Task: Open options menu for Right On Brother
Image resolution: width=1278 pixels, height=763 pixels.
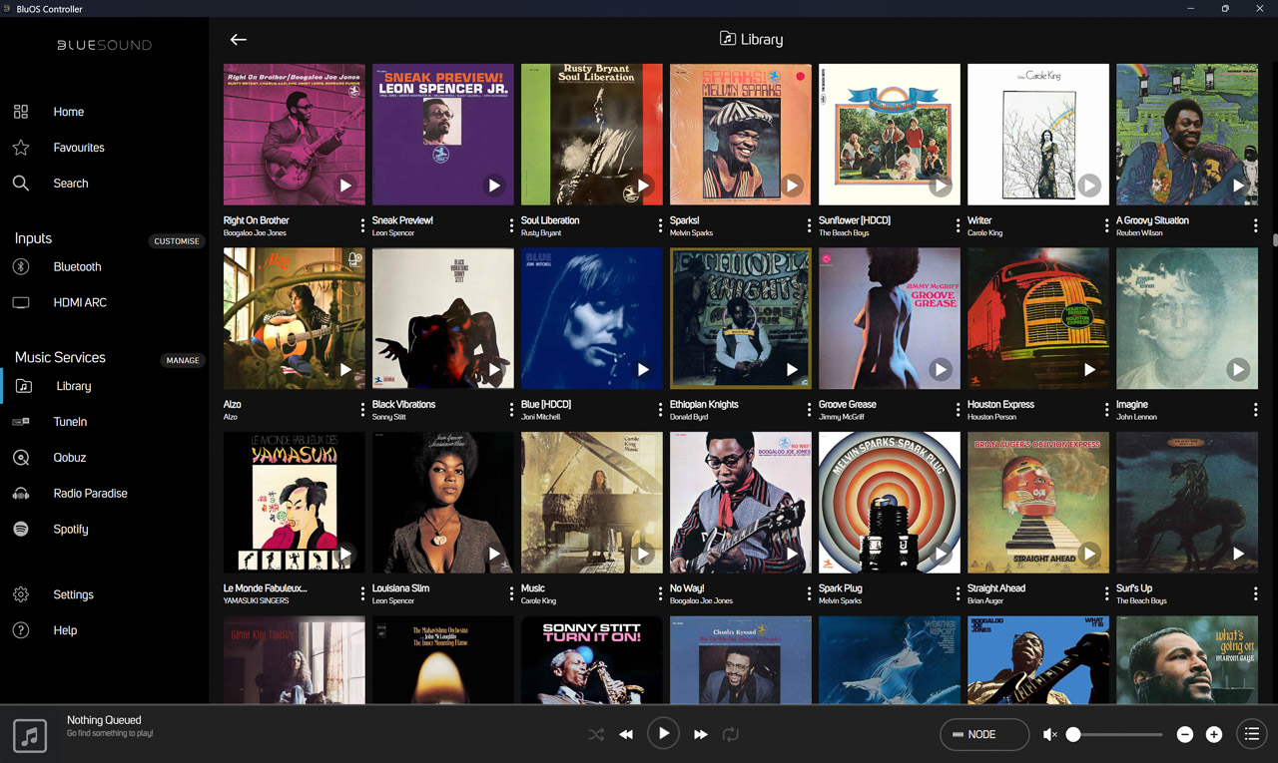Action: (362, 226)
